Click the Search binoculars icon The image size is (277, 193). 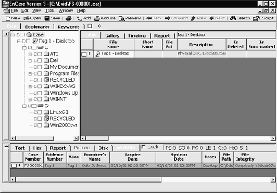coord(233,18)
